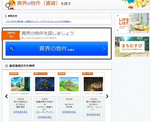Click the 賃貸事務所 category tag
Viewport: 151px width, 122px height.
(14, 73)
